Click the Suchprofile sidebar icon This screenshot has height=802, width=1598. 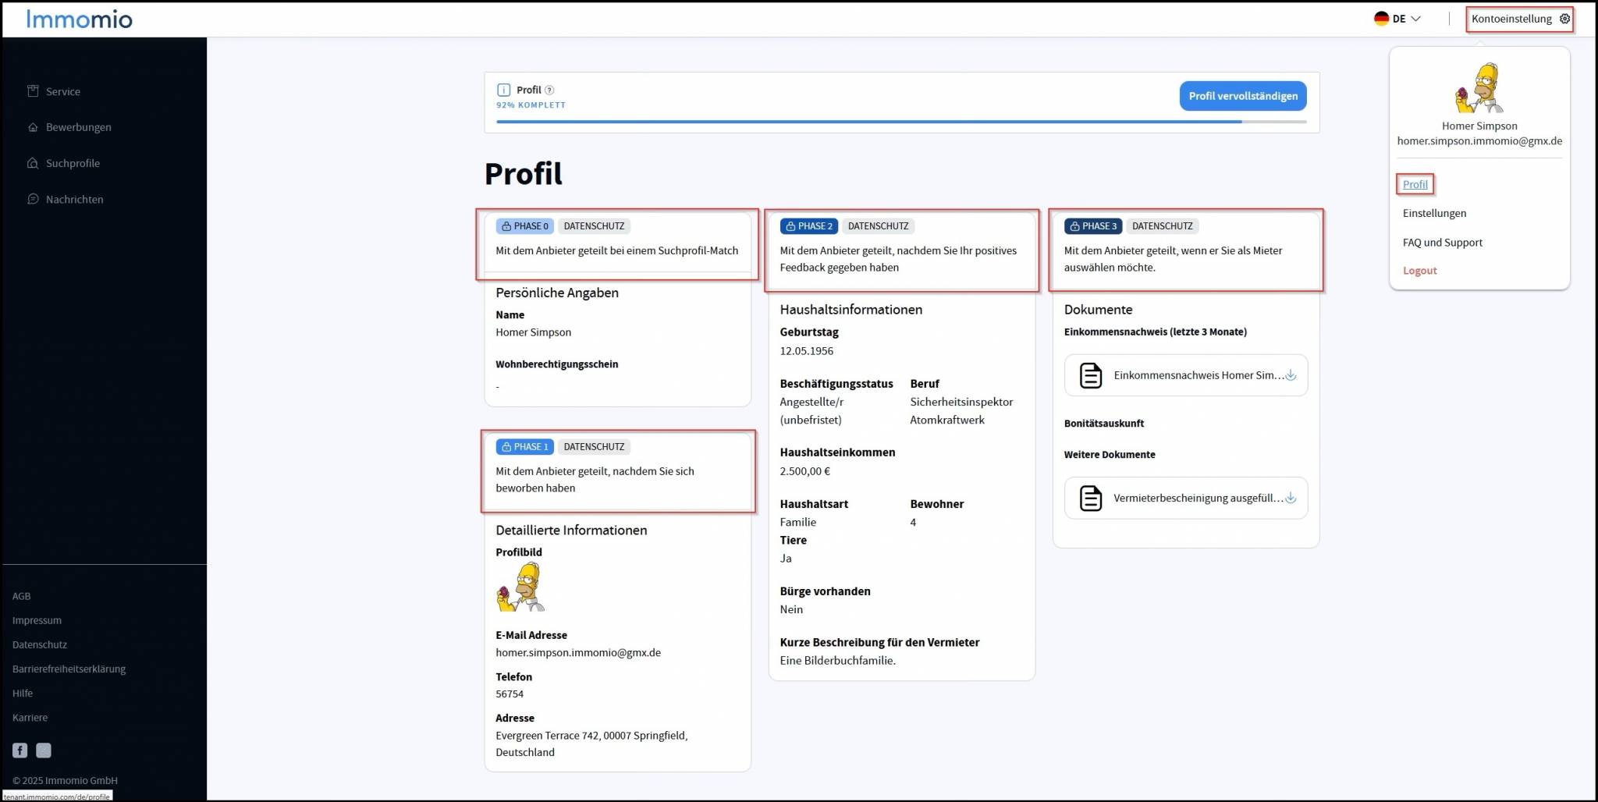[x=33, y=163]
